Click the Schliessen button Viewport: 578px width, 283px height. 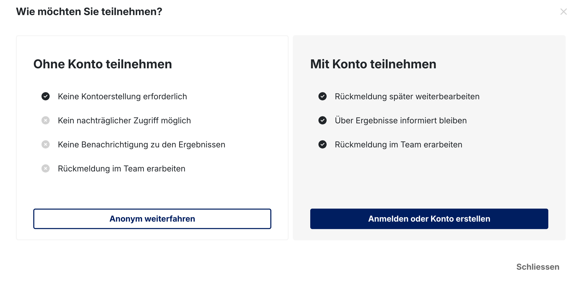coord(538,267)
